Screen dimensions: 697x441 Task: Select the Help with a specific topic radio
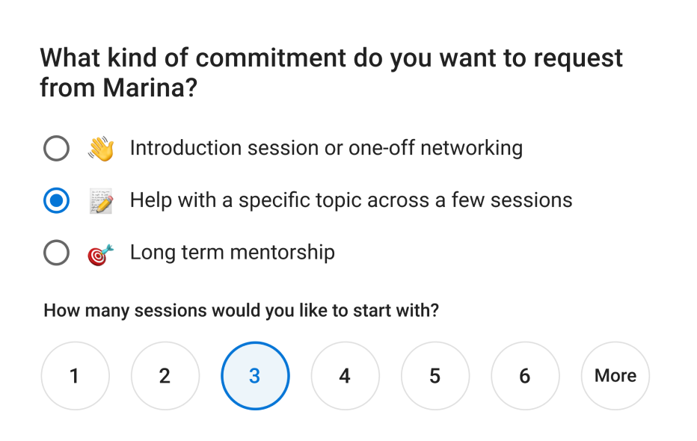(56, 201)
